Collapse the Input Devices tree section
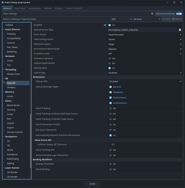Image resolution: width=185 pixels, height=188 pixels. (x=4, y=29)
